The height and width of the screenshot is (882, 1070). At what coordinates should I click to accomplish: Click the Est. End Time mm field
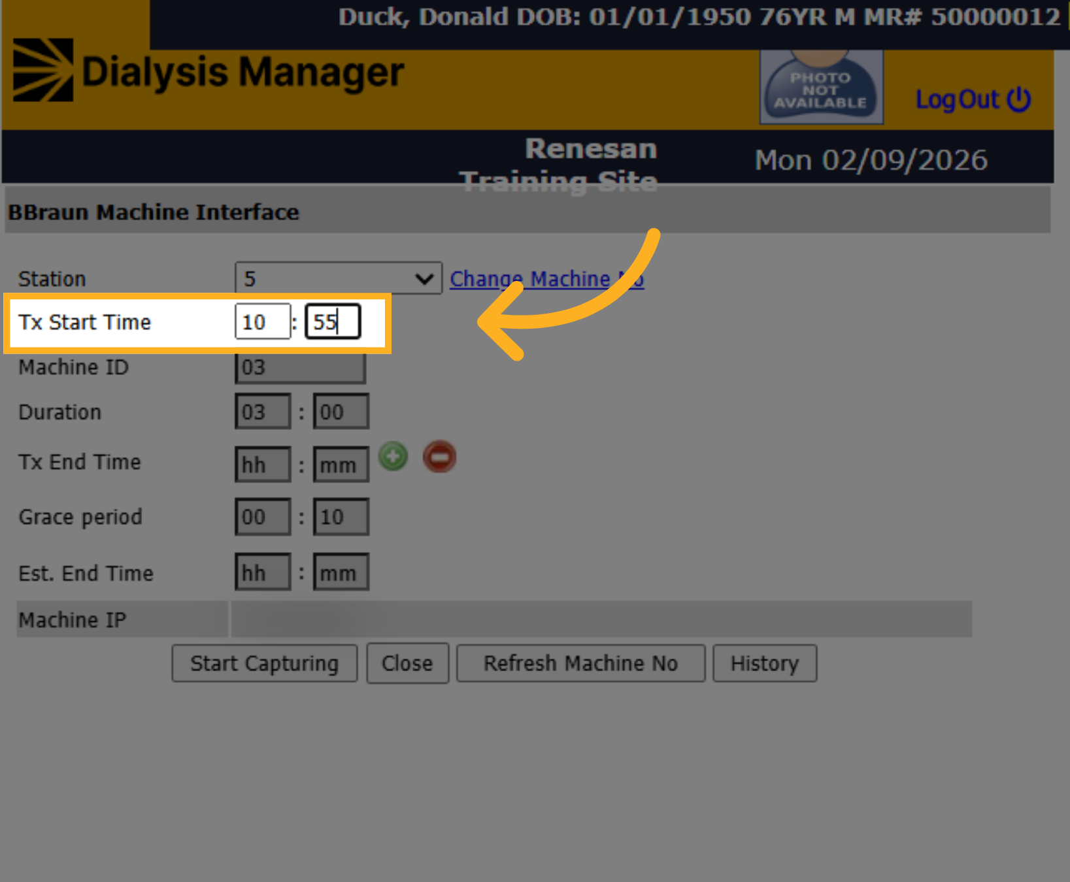coord(341,572)
